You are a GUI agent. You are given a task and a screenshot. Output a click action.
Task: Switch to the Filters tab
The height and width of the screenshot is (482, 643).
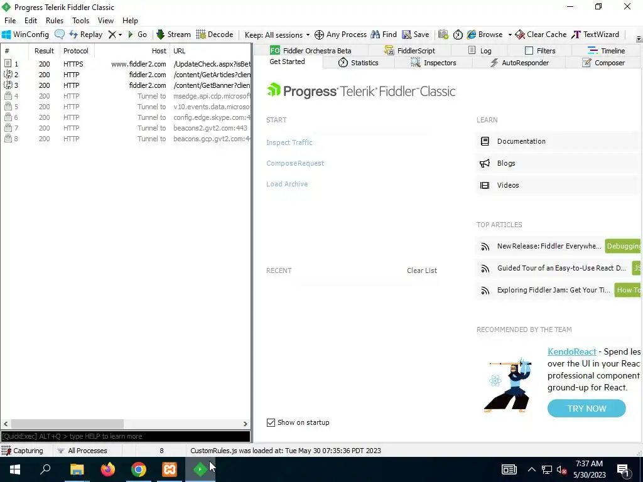click(540, 50)
